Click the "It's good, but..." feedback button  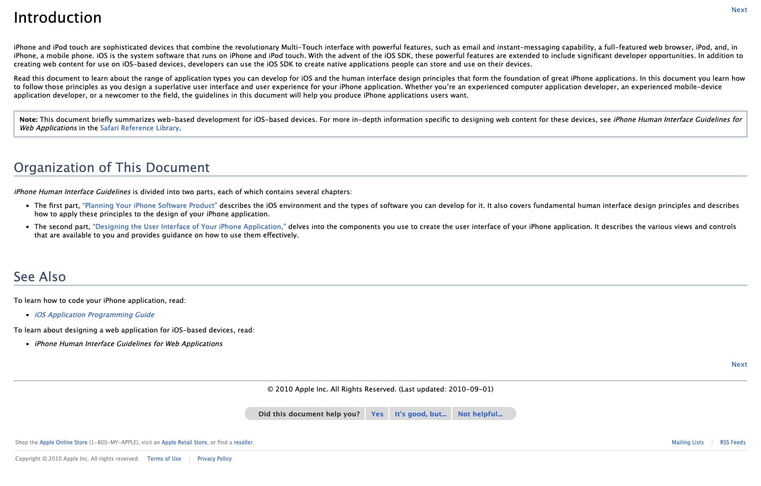click(x=421, y=414)
